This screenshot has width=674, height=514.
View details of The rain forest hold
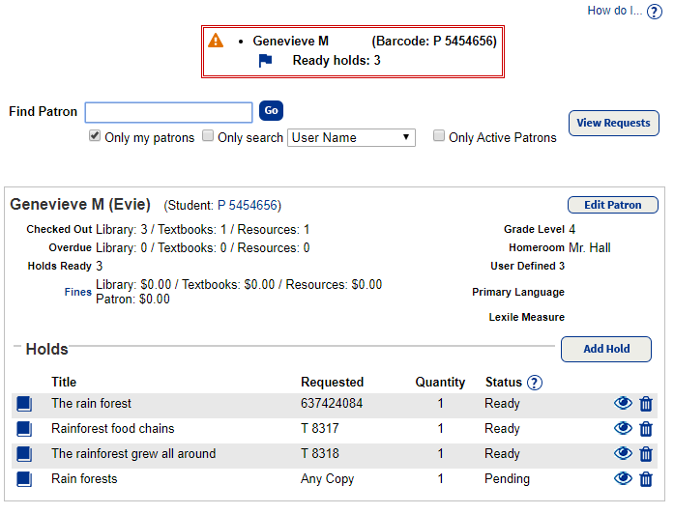tap(623, 404)
